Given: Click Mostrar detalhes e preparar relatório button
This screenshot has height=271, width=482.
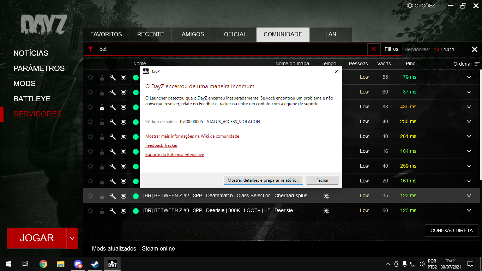Looking at the screenshot, I should click(x=263, y=180).
